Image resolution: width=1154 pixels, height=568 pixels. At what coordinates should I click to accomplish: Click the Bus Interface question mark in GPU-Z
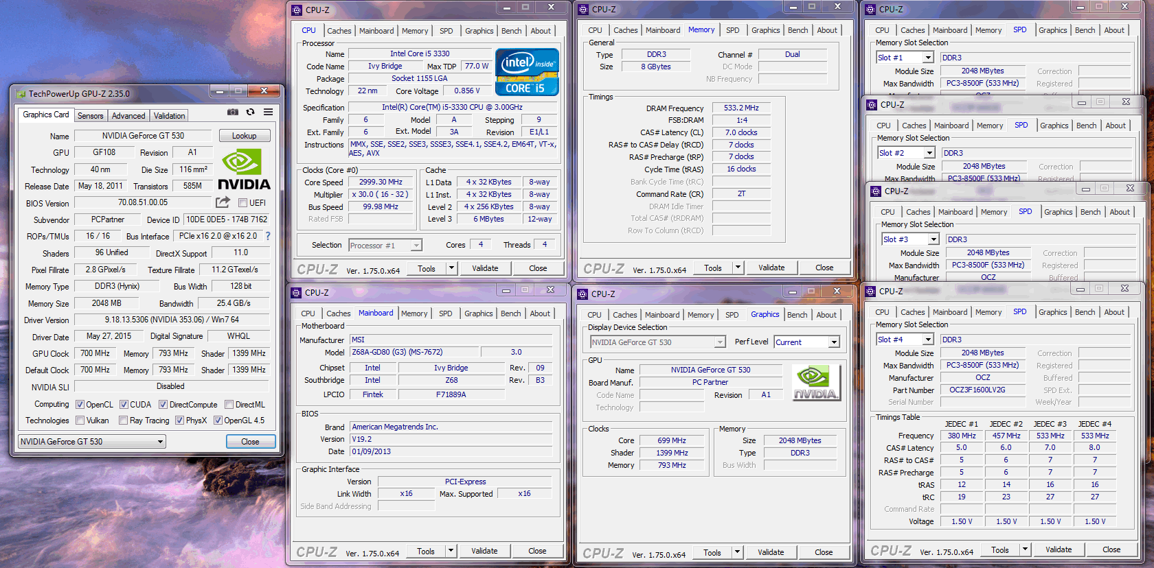(x=268, y=236)
